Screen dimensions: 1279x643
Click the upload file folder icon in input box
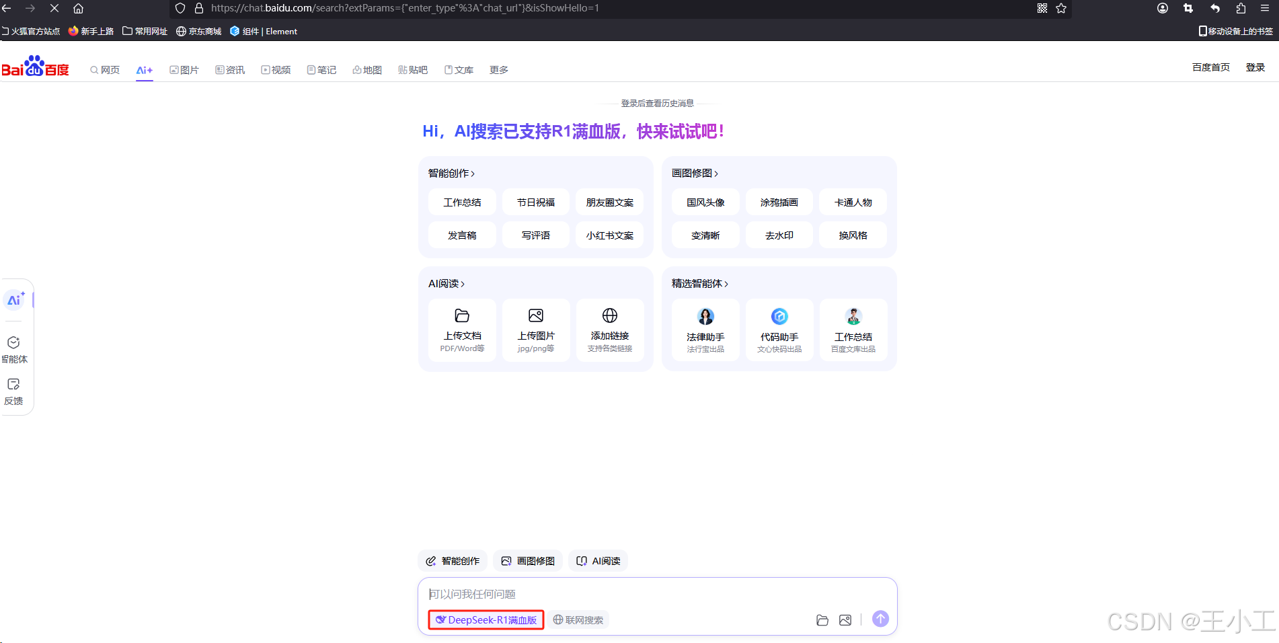(822, 620)
